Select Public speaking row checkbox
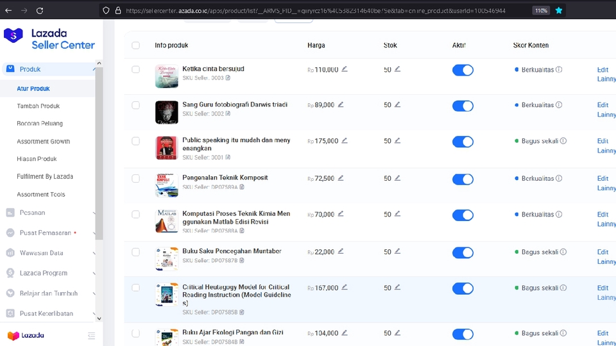This screenshot has height=346, width=616. (x=135, y=141)
